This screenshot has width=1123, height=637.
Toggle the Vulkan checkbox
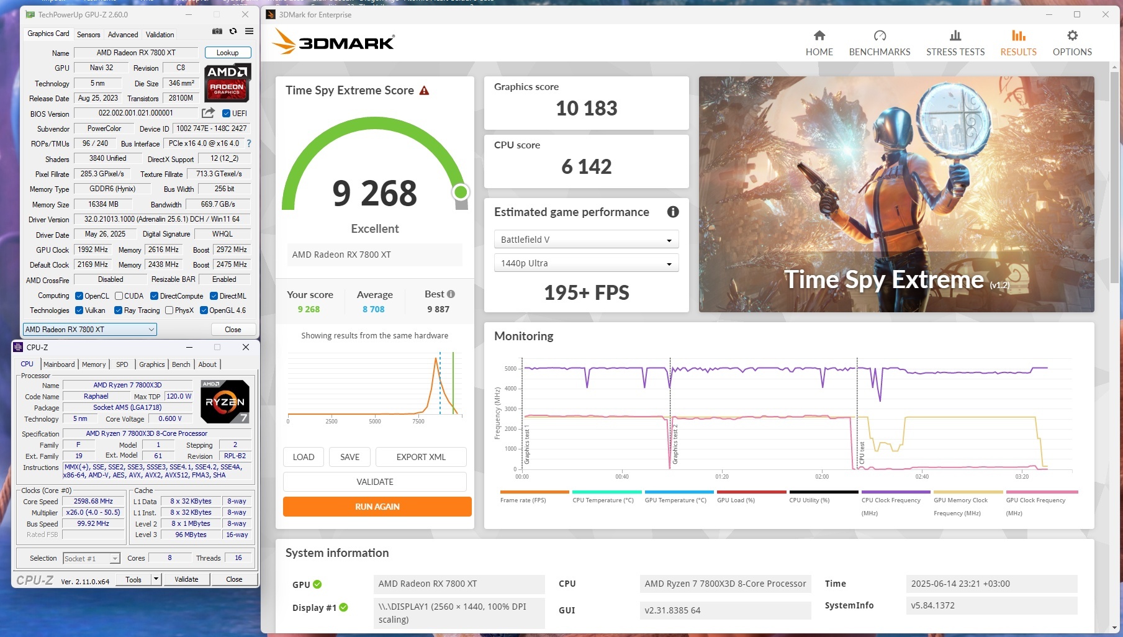pos(79,310)
